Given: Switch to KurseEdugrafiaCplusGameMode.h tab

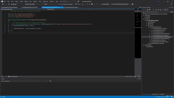Looking at the screenshot, I should tap(9, 7).
